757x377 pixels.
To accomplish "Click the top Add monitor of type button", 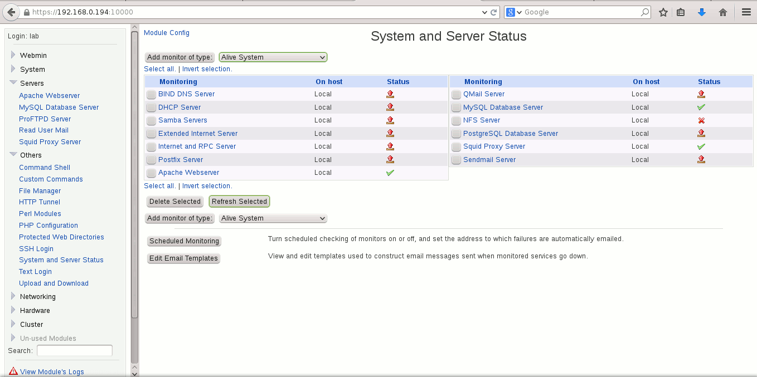I will [x=180, y=57].
